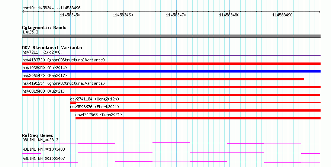The width and height of the screenshot is (331, 167).
Task: Click the red bar for nsv5598676
Action: point(195,110)
